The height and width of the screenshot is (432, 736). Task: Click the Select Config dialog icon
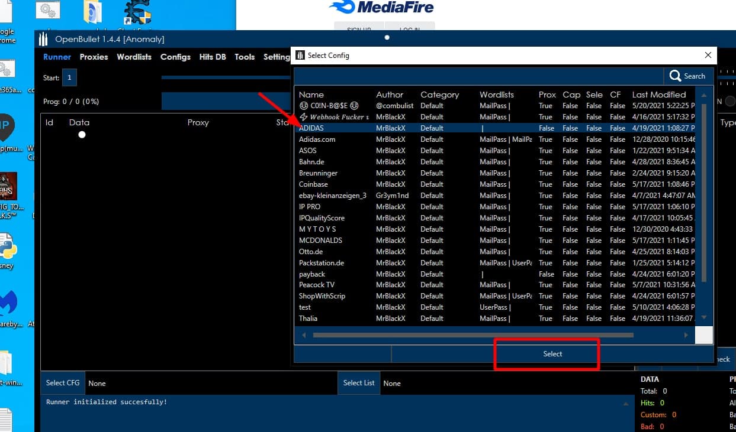point(300,55)
